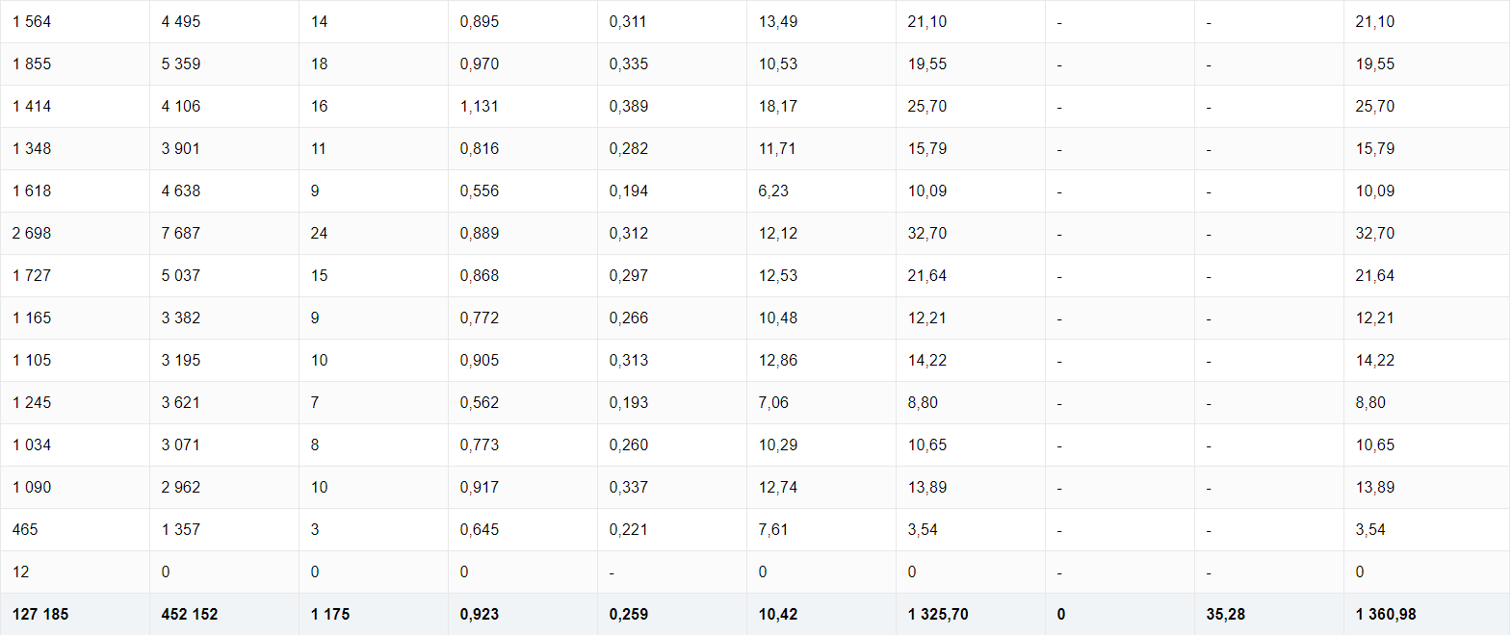Click the total 127 185 cell

point(75,614)
